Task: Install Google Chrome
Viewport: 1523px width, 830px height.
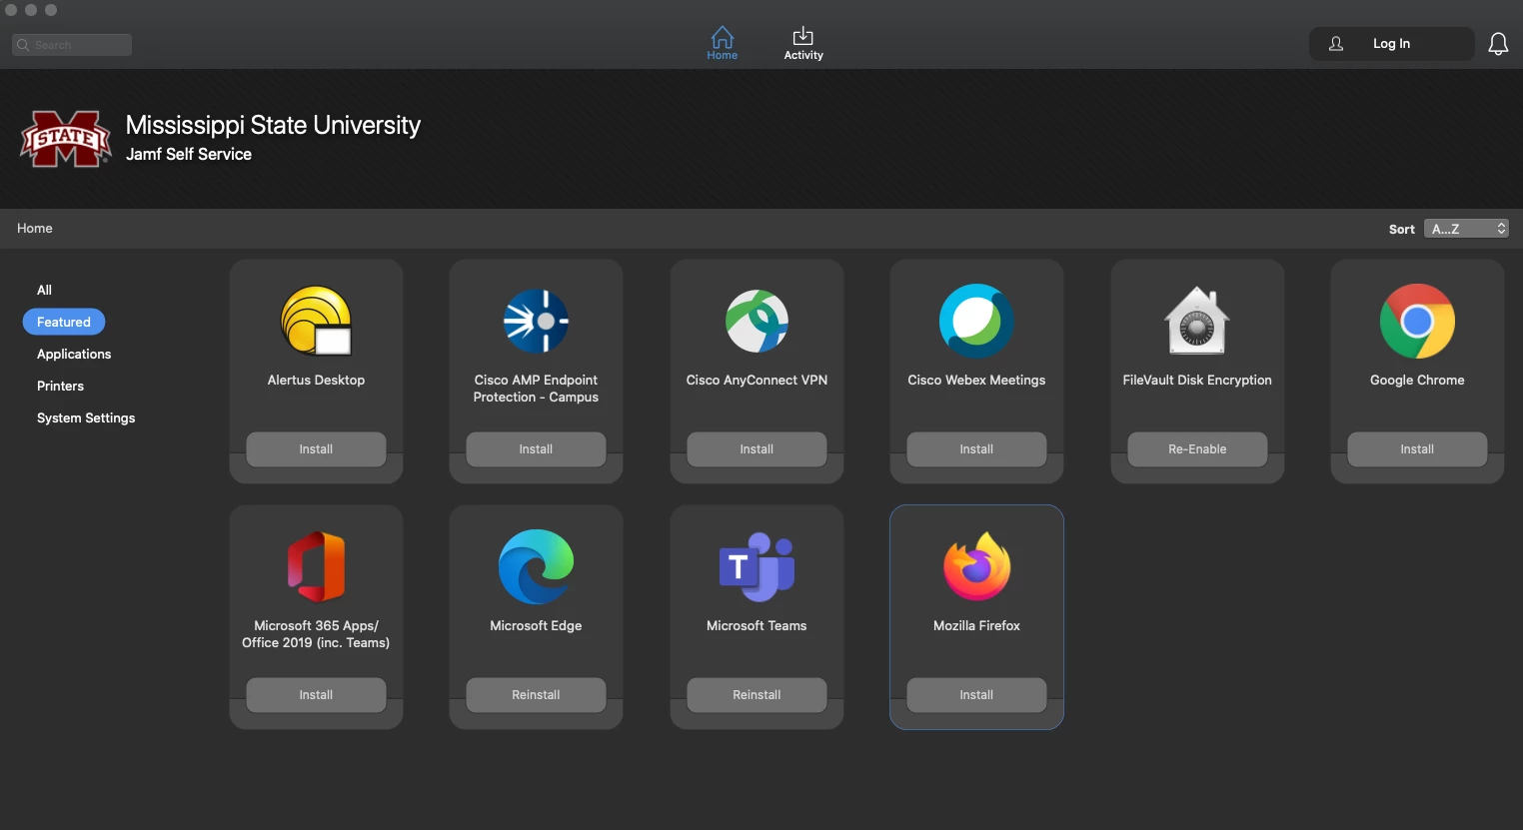Action: coord(1417,449)
